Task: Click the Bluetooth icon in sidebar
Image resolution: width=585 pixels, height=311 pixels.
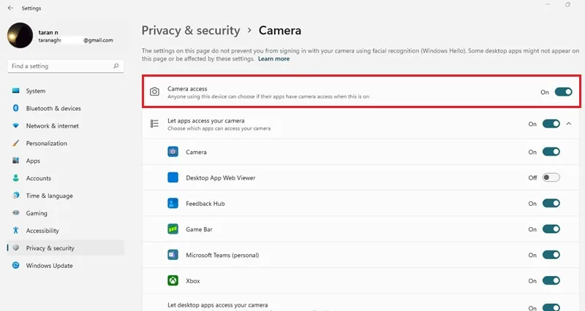Action: tap(15, 108)
